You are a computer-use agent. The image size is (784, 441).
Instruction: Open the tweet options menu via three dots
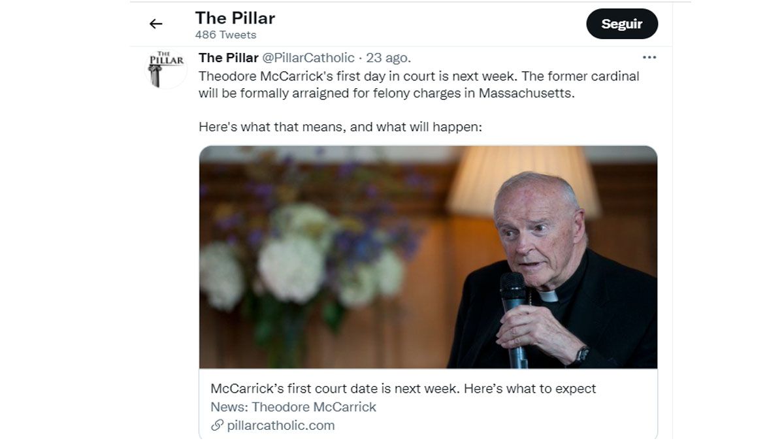pyautogui.click(x=649, y=57)
